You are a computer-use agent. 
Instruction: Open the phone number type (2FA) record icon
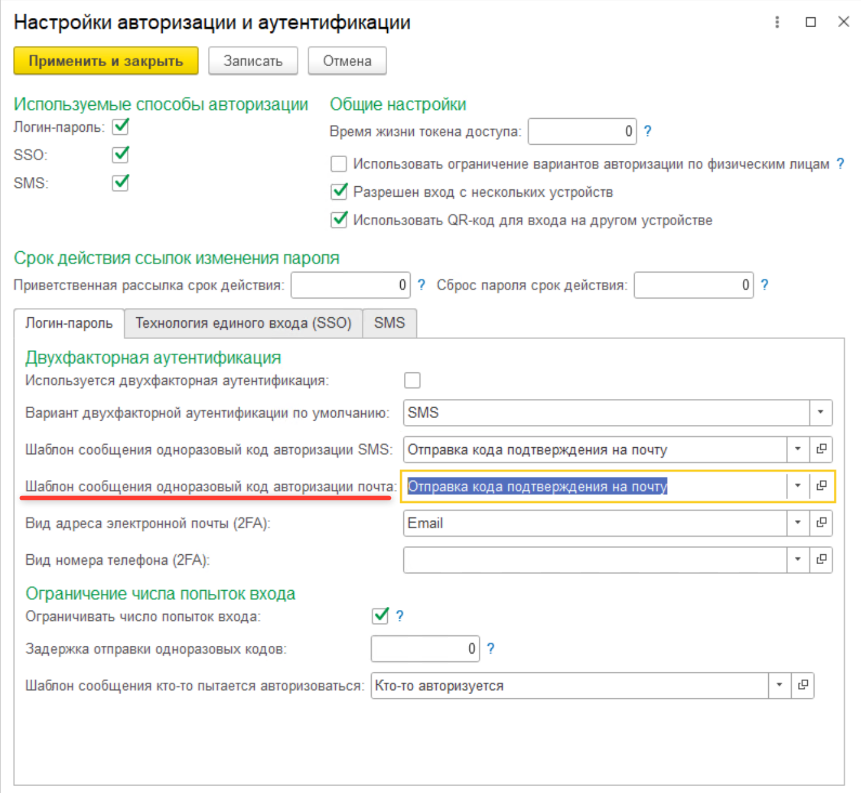821,559
